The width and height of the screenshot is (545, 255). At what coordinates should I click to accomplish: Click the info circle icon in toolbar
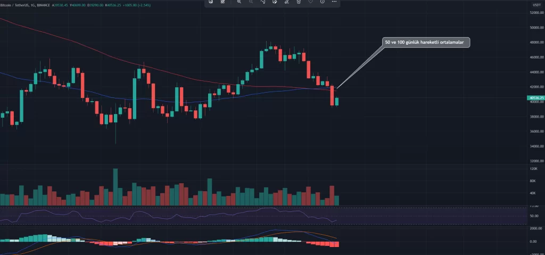click(322, 2)
